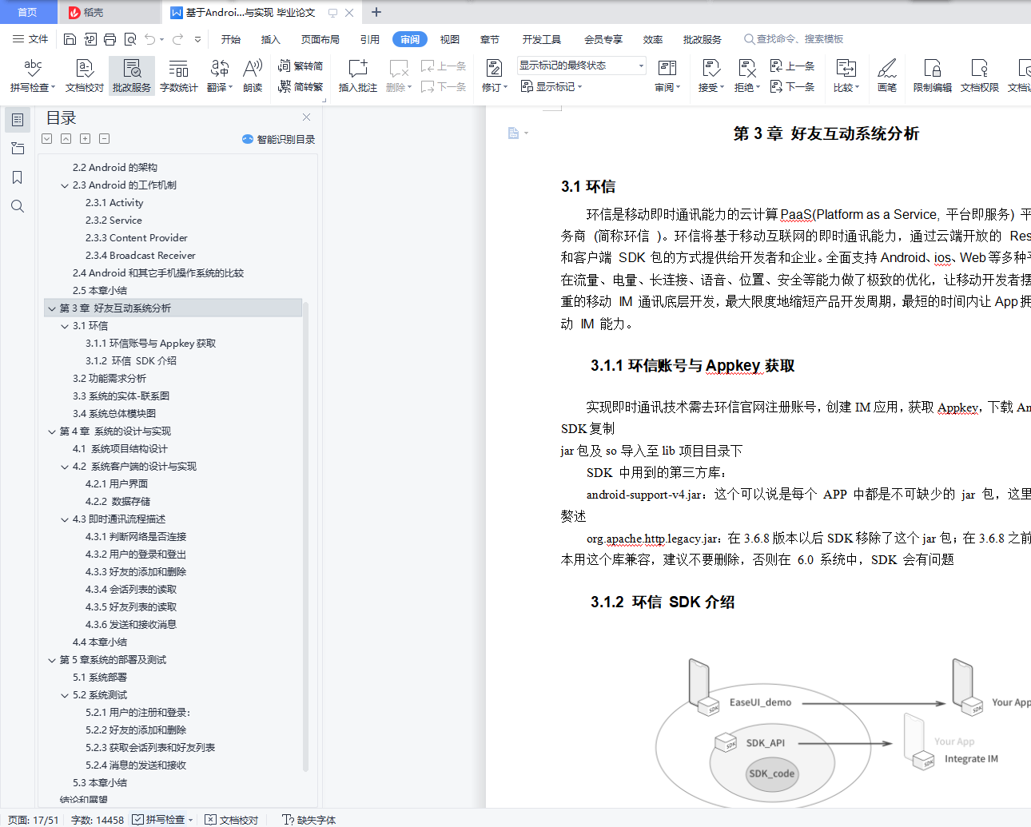Open the find sidebar search icon
The image size is (1031, 827).
tap(18, 206)
